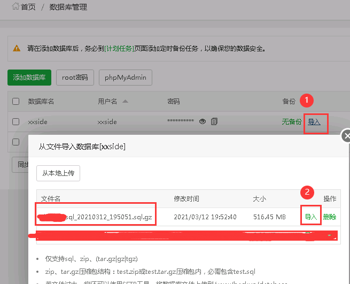Image resolution: width=350 pixels, height=284 pixels.
Task: Click the 516.45 MB size value
Action: point(269,217)
